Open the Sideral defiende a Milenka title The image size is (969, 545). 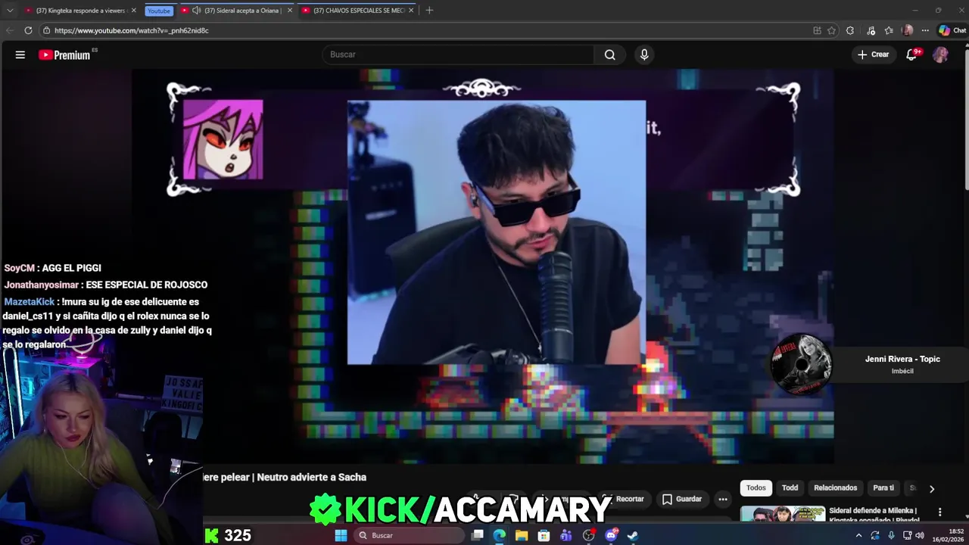point(874,515)
